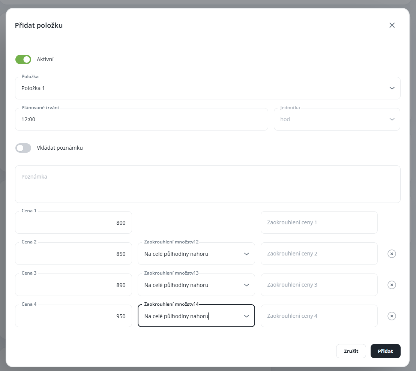416x371 pixels.
Task: Select the Cena 1 price field
Action: [74, 223]
